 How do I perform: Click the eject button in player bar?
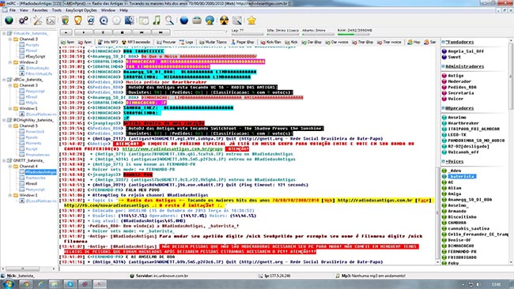66,32
